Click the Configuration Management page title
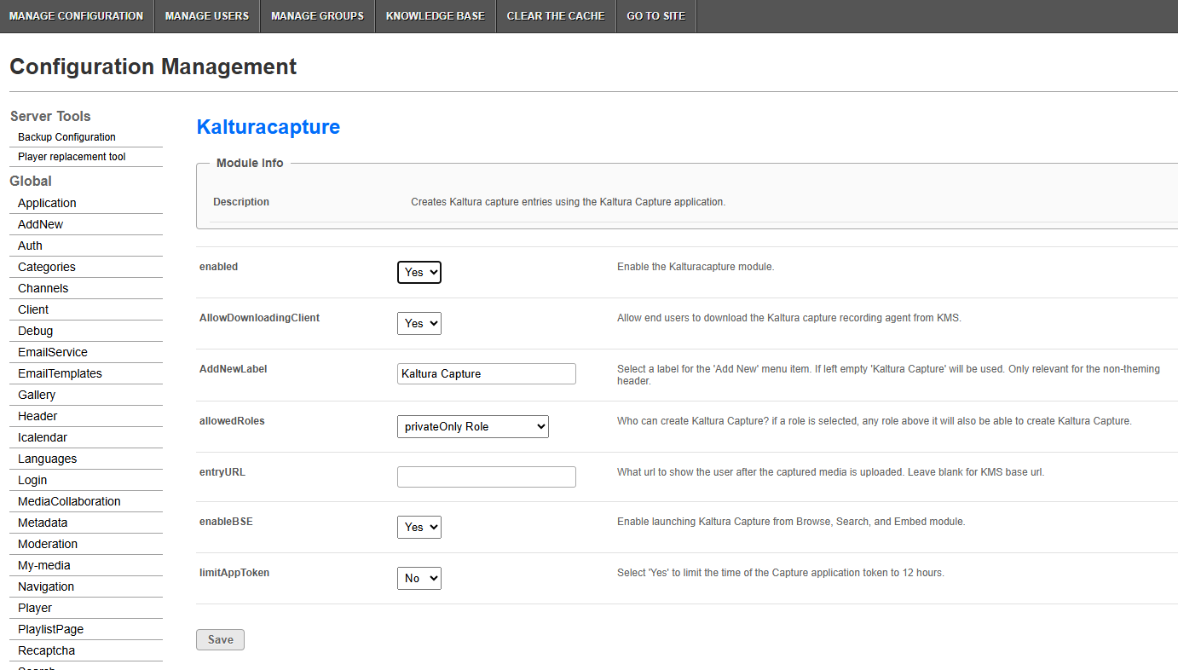 (153, 66)
